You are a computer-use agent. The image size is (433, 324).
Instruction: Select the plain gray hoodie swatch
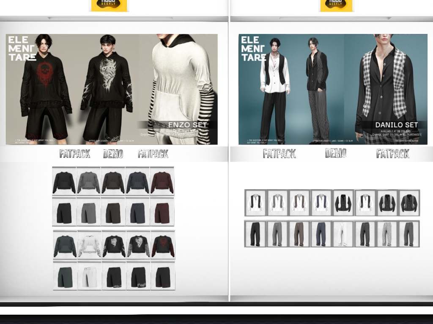coord(88,181)
